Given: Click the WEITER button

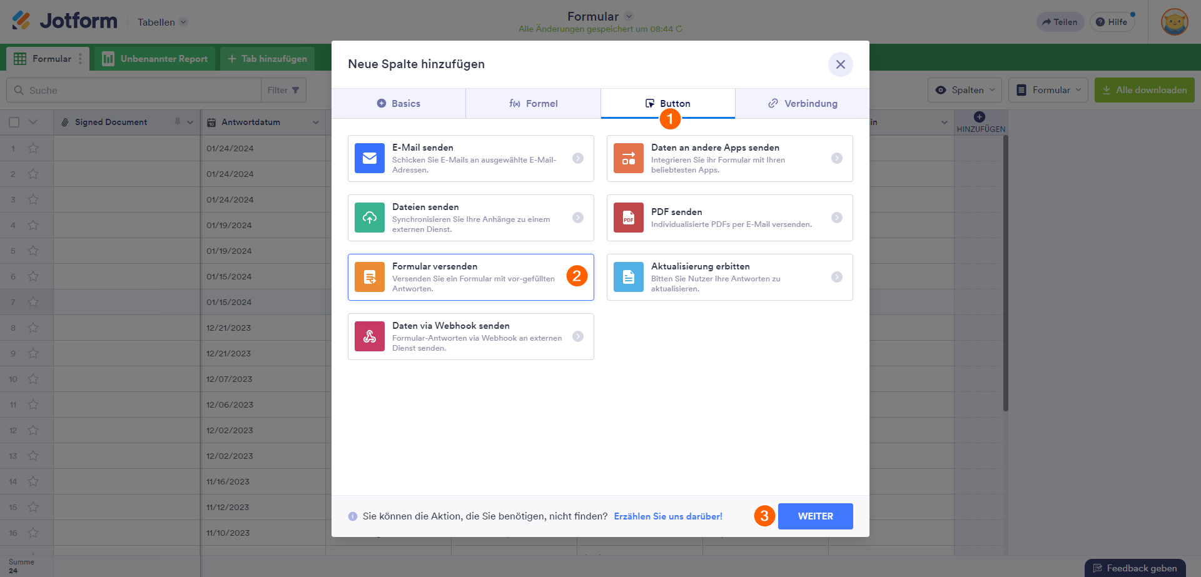Looking at the screenshot, I should pos(815,516).
